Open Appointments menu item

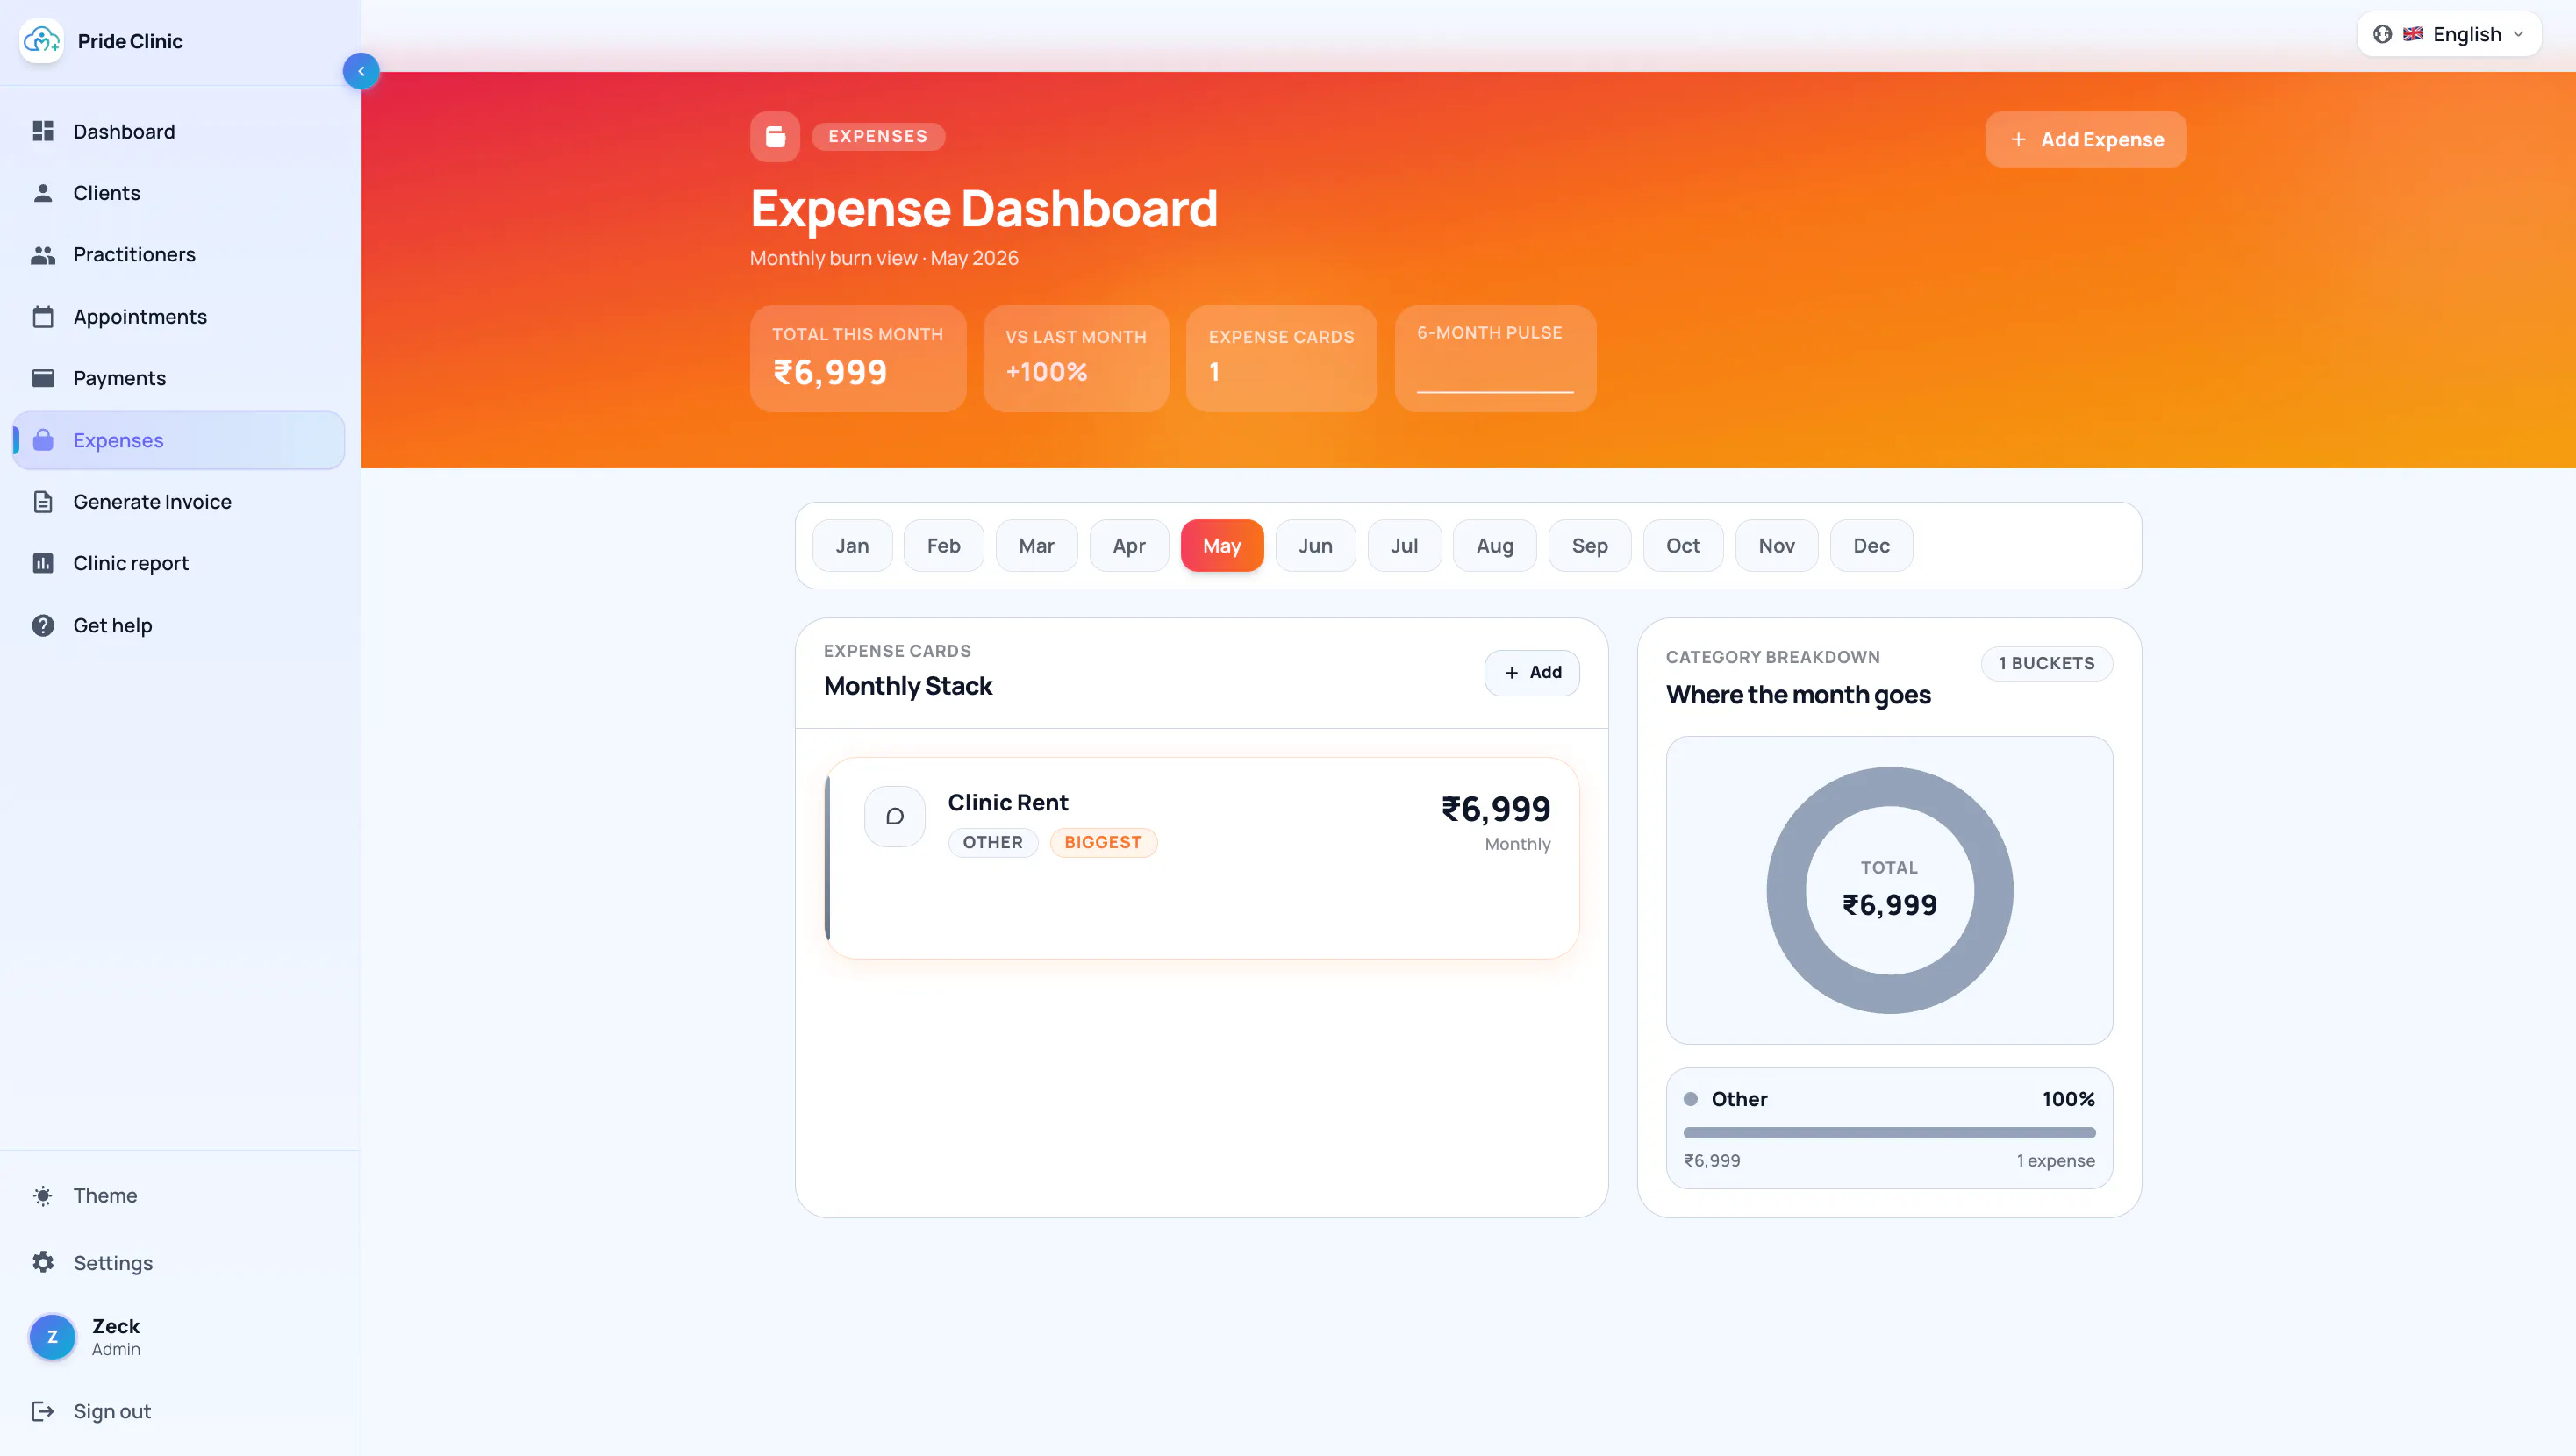(x=180, y=317)
